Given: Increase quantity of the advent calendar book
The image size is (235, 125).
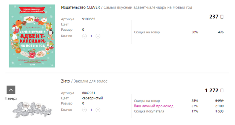Looking at the screenshot, I should tap(98, 36).
